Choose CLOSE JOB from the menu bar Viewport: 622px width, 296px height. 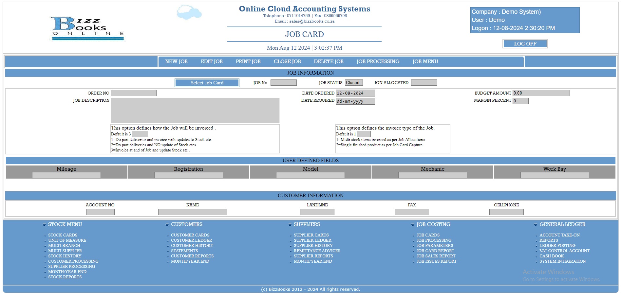pyautogui.click(x=287, y=61)
